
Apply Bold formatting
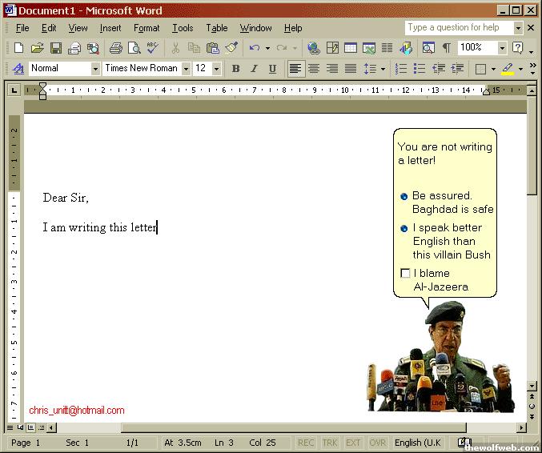(235, 69)
